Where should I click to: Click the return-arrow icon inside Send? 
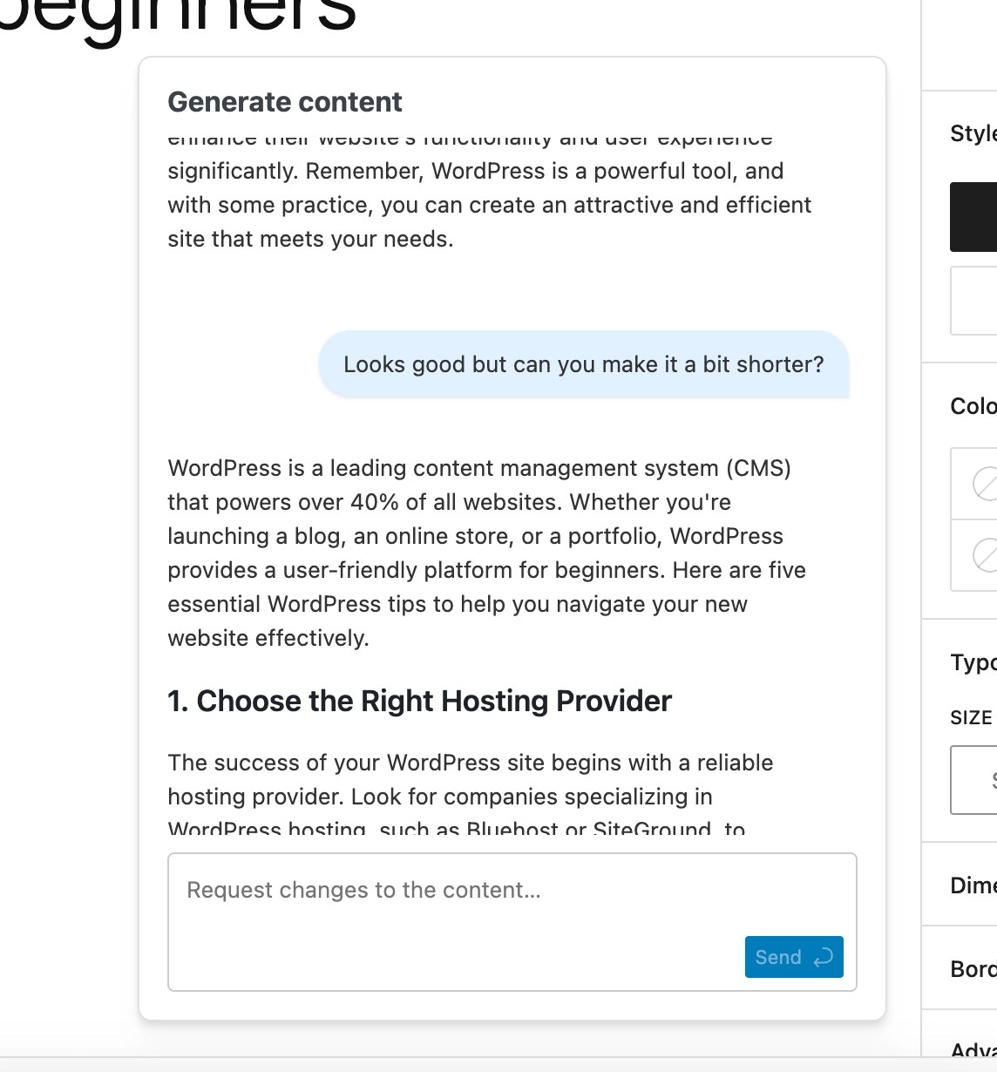pos(823,958)
